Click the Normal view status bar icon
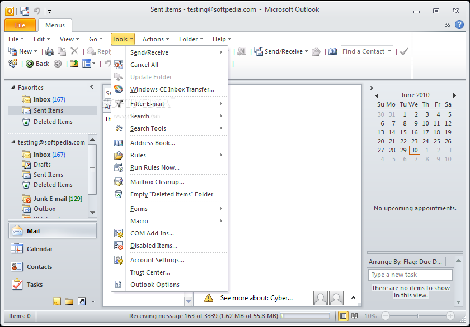Viewport: 470px width, 327px height. (x=343, y=316)
